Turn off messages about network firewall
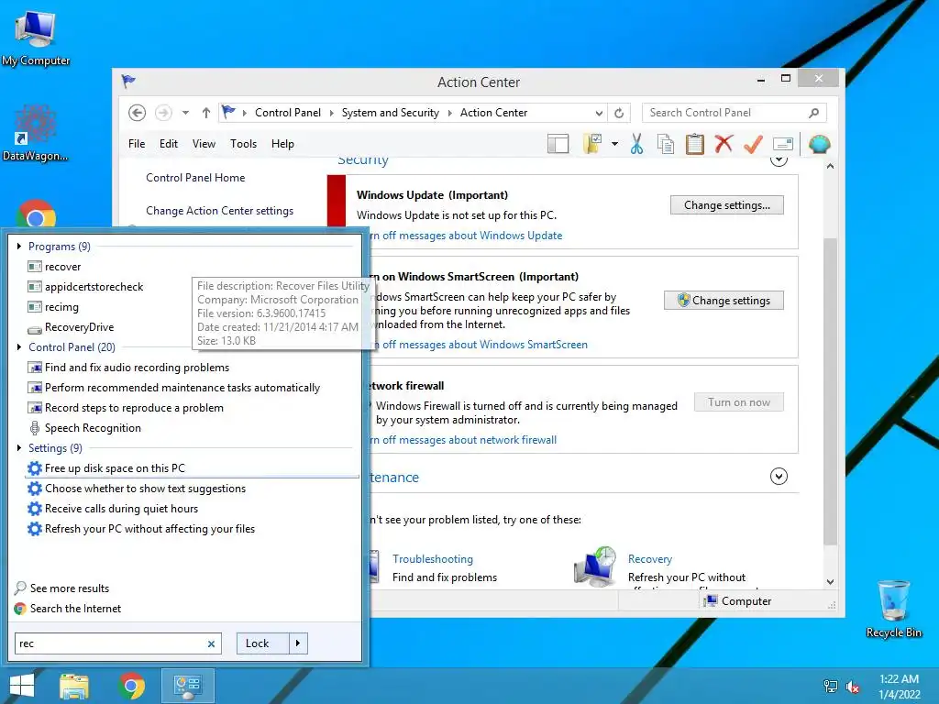Image resolution: width=939 pixels, height=704 pixels. coord(463,440)
